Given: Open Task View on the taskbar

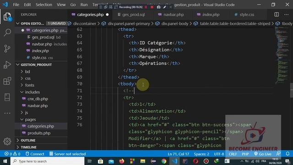Looking at the screenshot, I should click(x=90, y=161).
